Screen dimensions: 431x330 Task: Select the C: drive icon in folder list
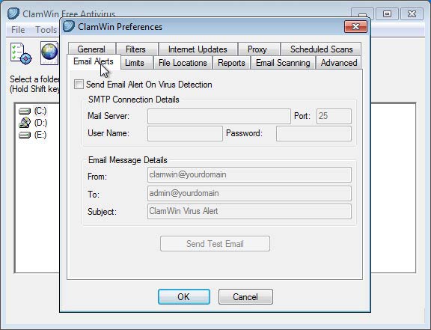pyautogui.click(x=25, y=111)
